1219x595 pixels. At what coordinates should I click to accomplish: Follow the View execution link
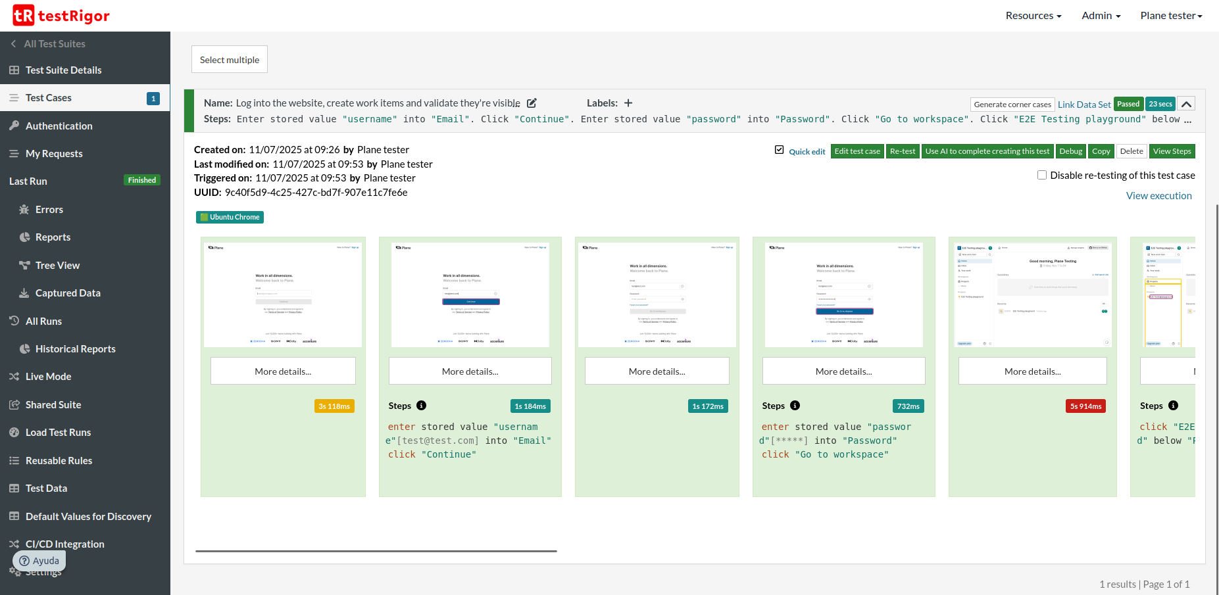coord(1158,196)
